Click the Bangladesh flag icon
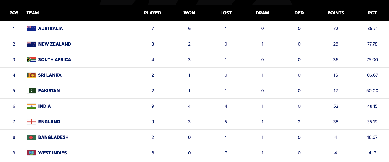Screen dimensions: 389x162 31,137
